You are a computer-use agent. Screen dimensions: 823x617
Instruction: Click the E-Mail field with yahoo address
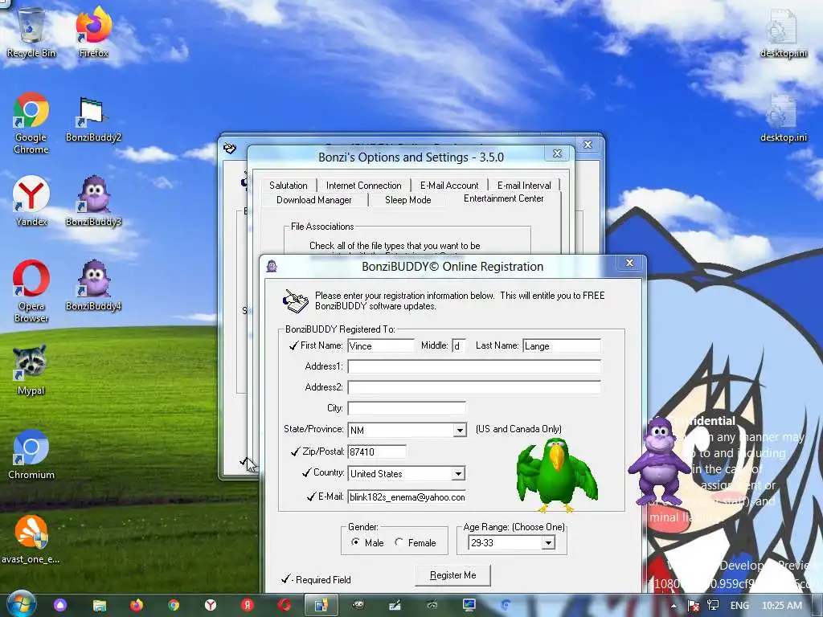pos(407,496)
